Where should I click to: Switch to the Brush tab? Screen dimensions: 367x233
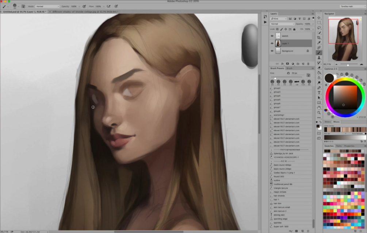pos(289,68)
